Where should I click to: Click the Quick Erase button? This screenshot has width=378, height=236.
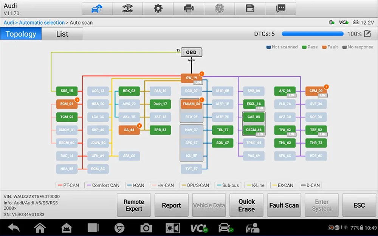click(x=246, y=205)
